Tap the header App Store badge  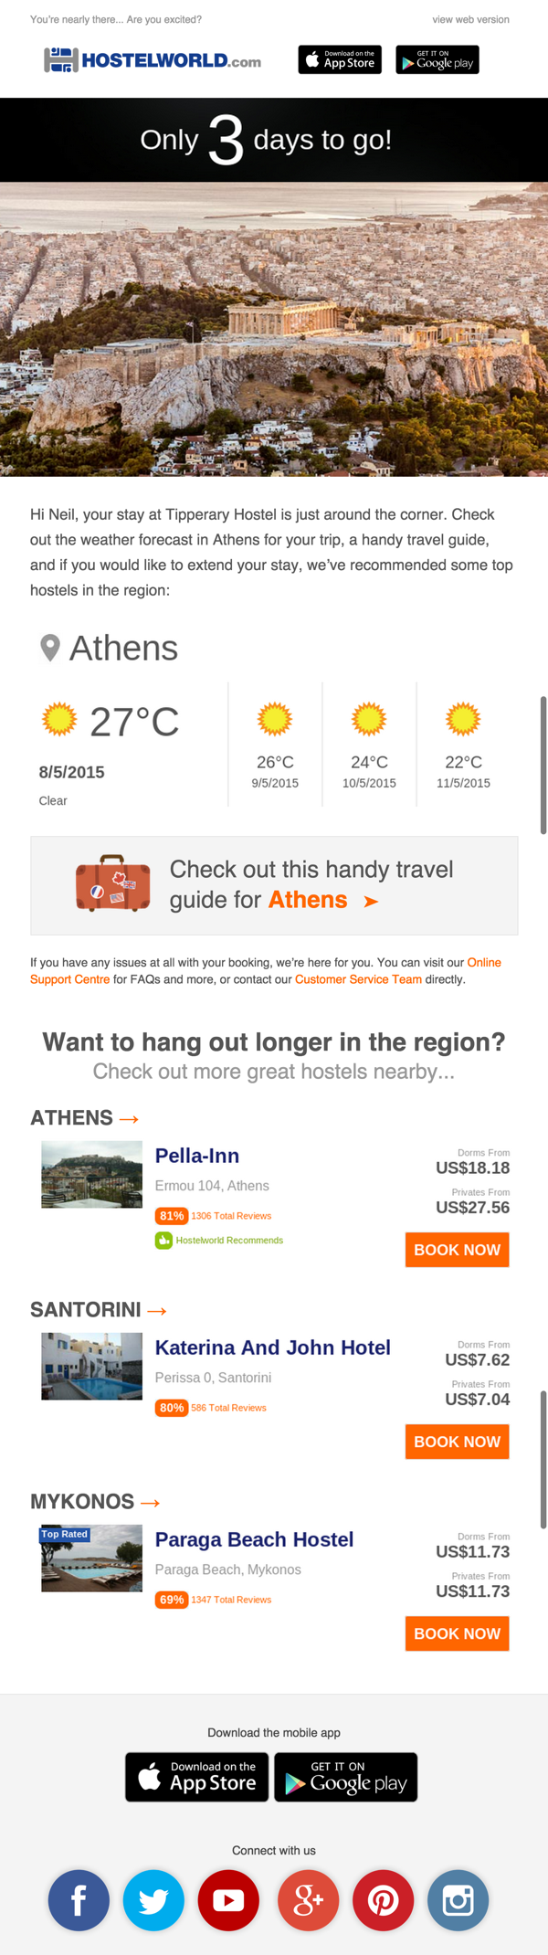point(340,59)
